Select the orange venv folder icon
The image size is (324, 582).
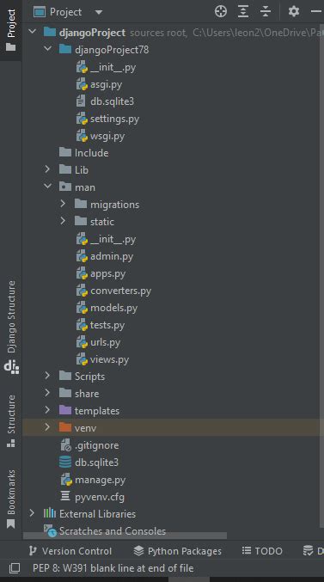point(65,427)
